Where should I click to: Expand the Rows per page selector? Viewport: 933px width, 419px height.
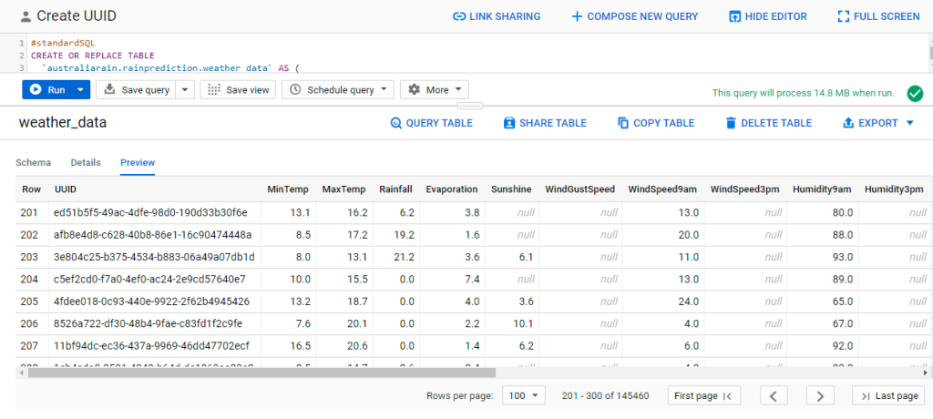coord(523,395)
